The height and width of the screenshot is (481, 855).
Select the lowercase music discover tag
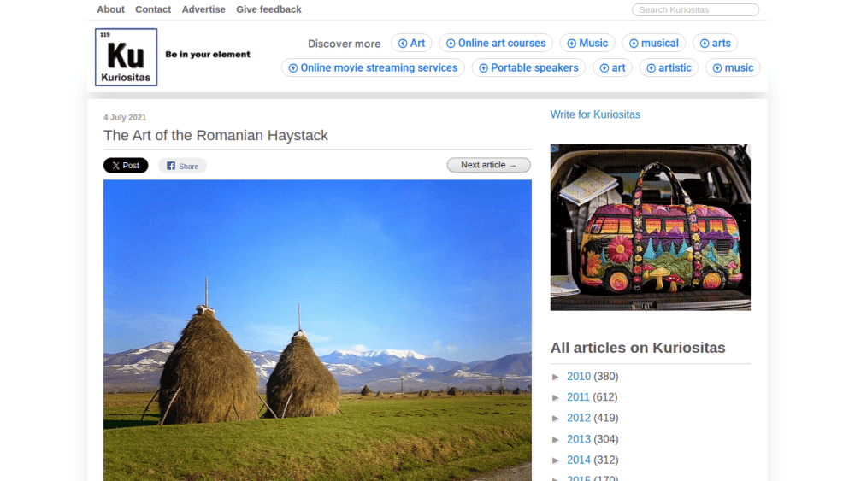tap(733, 67)
